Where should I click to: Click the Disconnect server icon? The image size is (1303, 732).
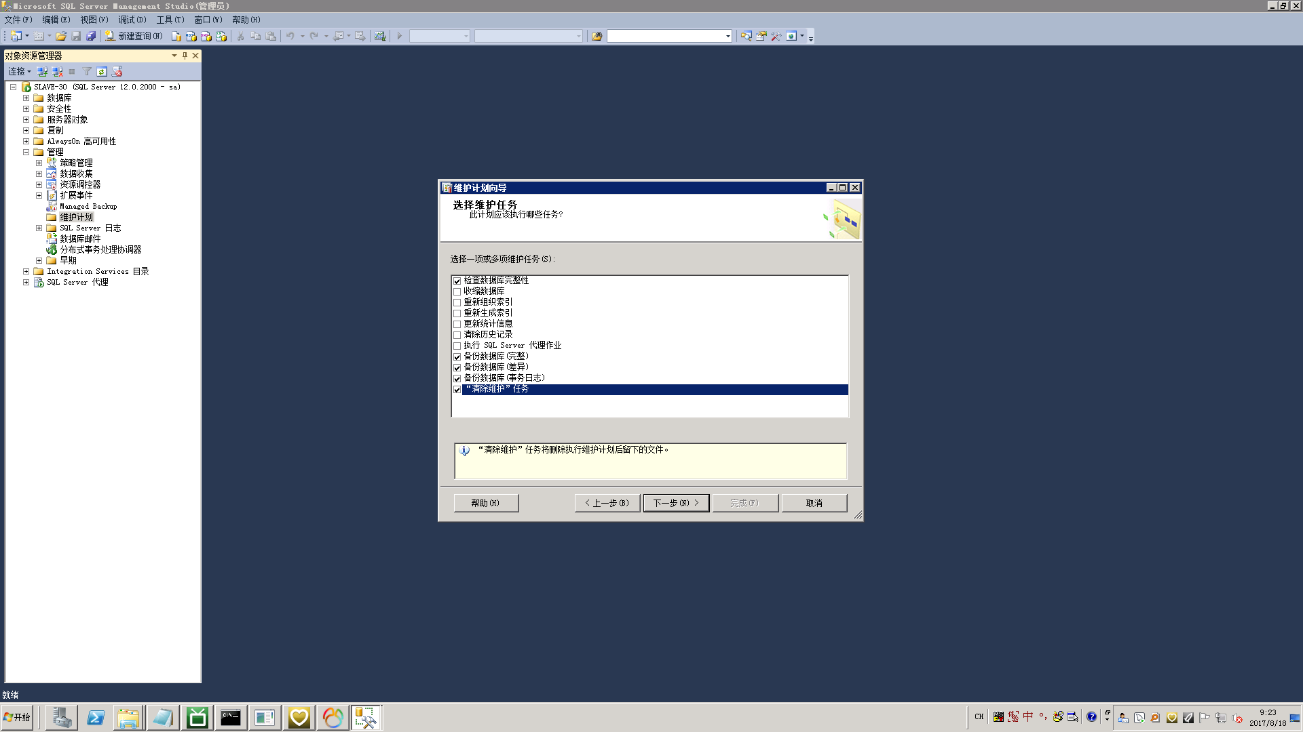pyautogui.click(x=57, y=71)
